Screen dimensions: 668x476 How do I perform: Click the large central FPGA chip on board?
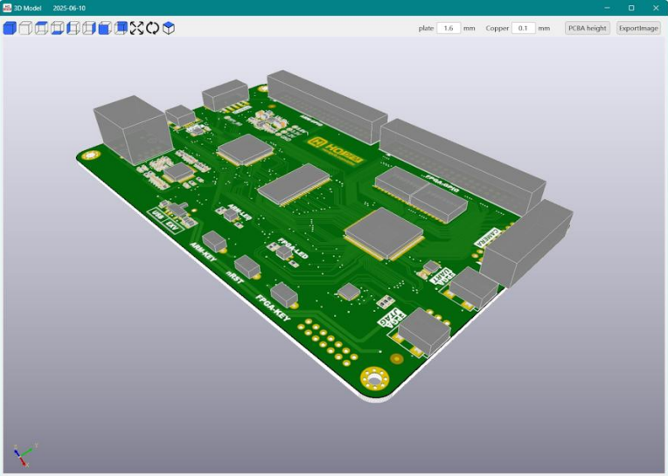[x=384, y=232]
